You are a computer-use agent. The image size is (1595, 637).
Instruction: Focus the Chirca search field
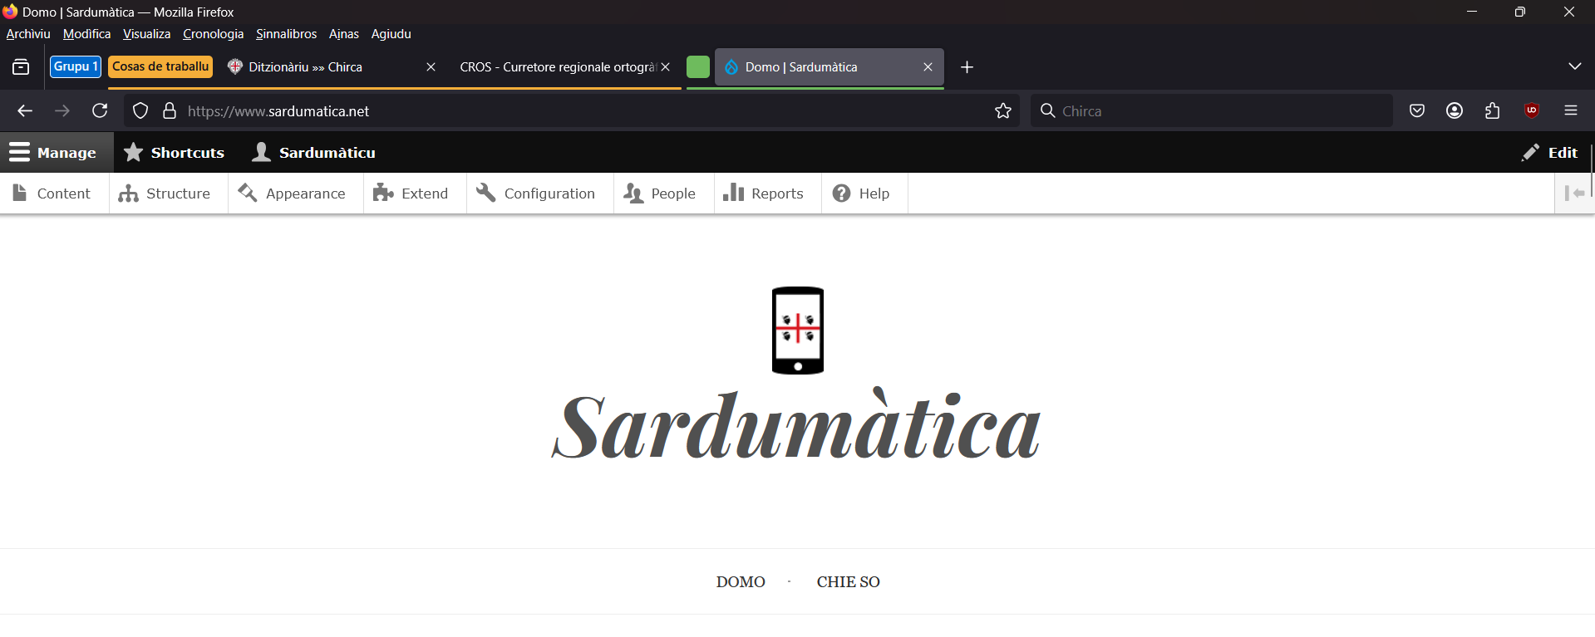(x=1213, y=110)
